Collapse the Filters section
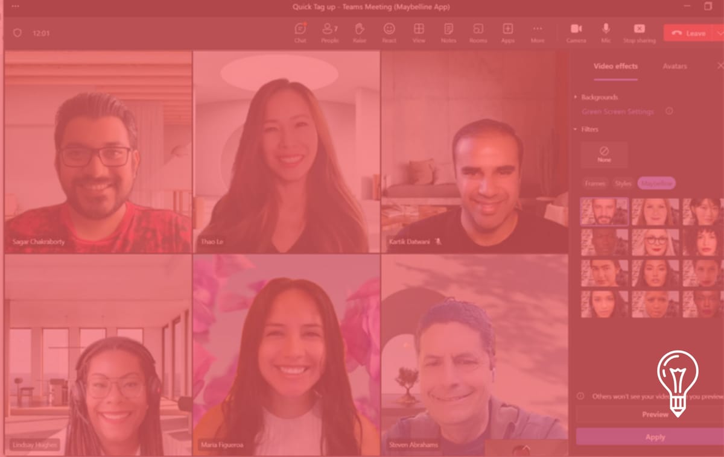The width and height of the screenshot is (724, 457). point(589,129)
